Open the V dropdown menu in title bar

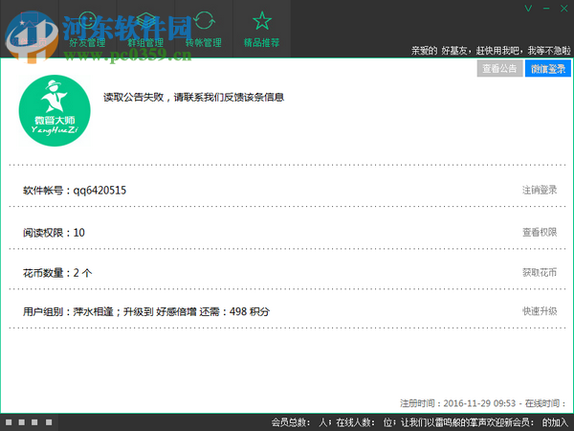pos(528,8)
